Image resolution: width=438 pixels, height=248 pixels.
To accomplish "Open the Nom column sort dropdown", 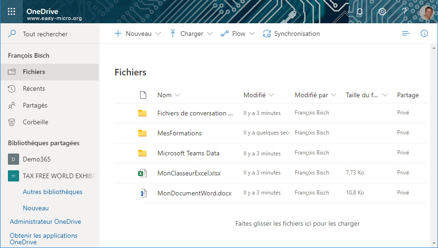I will tap(177, 95).
